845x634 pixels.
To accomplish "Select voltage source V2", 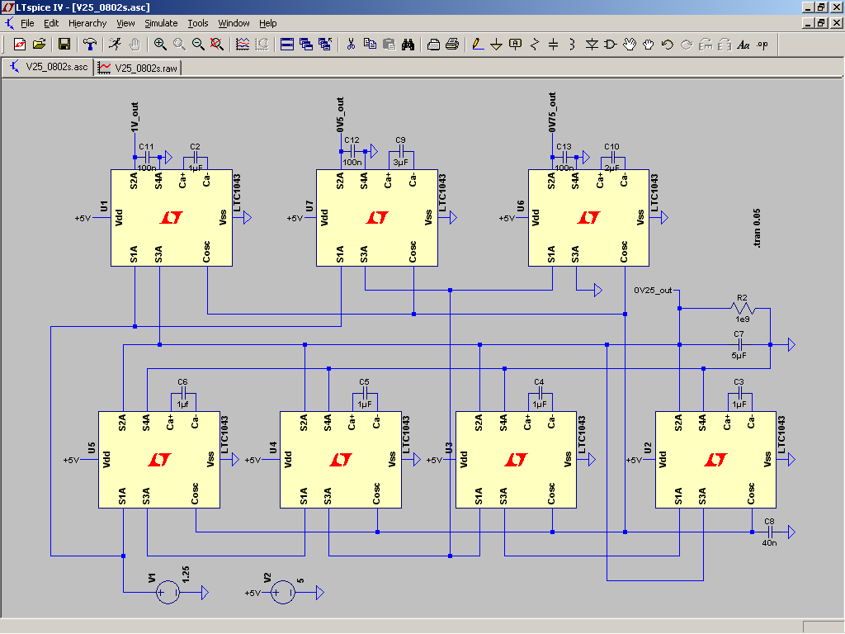I will click(283, 593).
